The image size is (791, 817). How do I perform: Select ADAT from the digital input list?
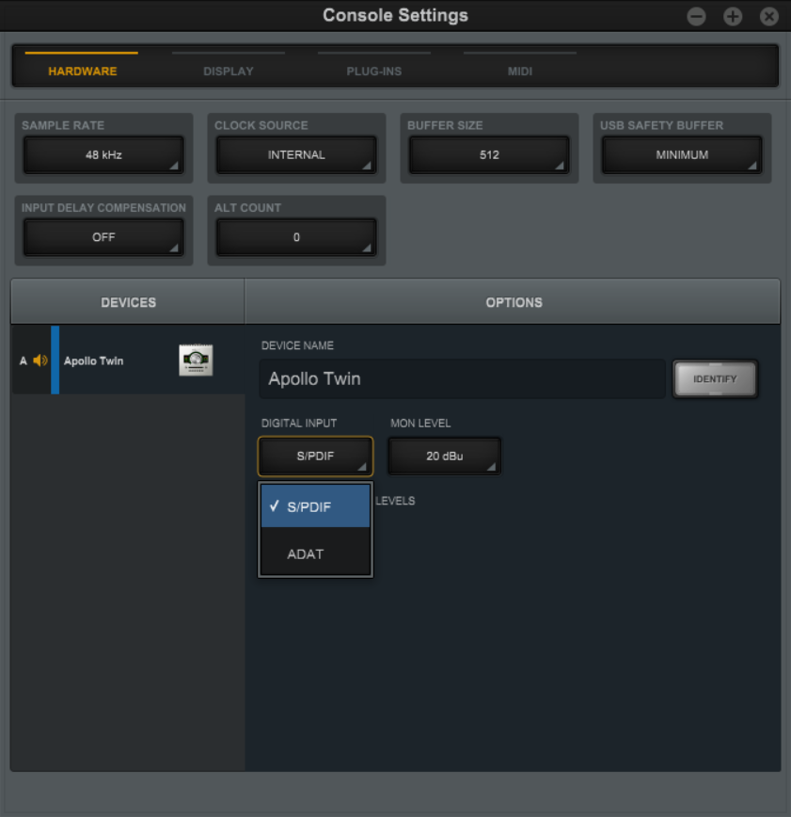315,553
